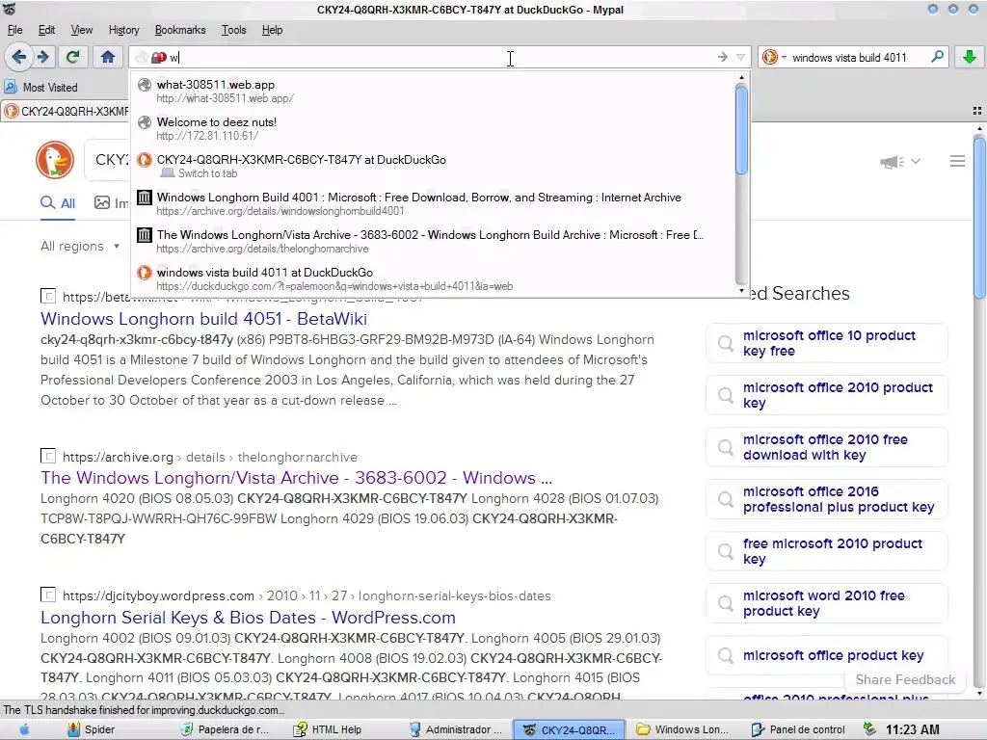The width and height of the screenshot is (987, 740).
Task: Open the Downloads green arrow button
Action: pos(970,57)
